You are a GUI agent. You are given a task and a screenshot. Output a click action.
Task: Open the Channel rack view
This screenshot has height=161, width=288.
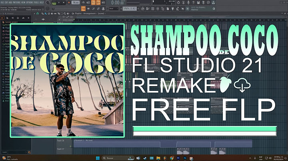pos(153,9)
